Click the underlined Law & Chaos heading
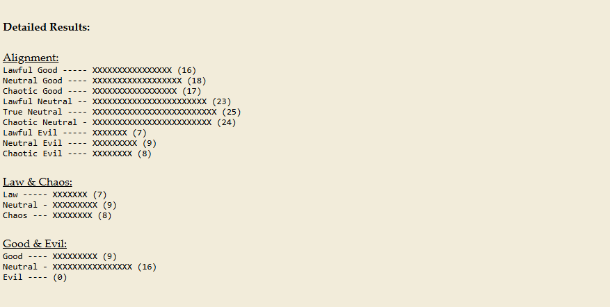 coord(38,182)
